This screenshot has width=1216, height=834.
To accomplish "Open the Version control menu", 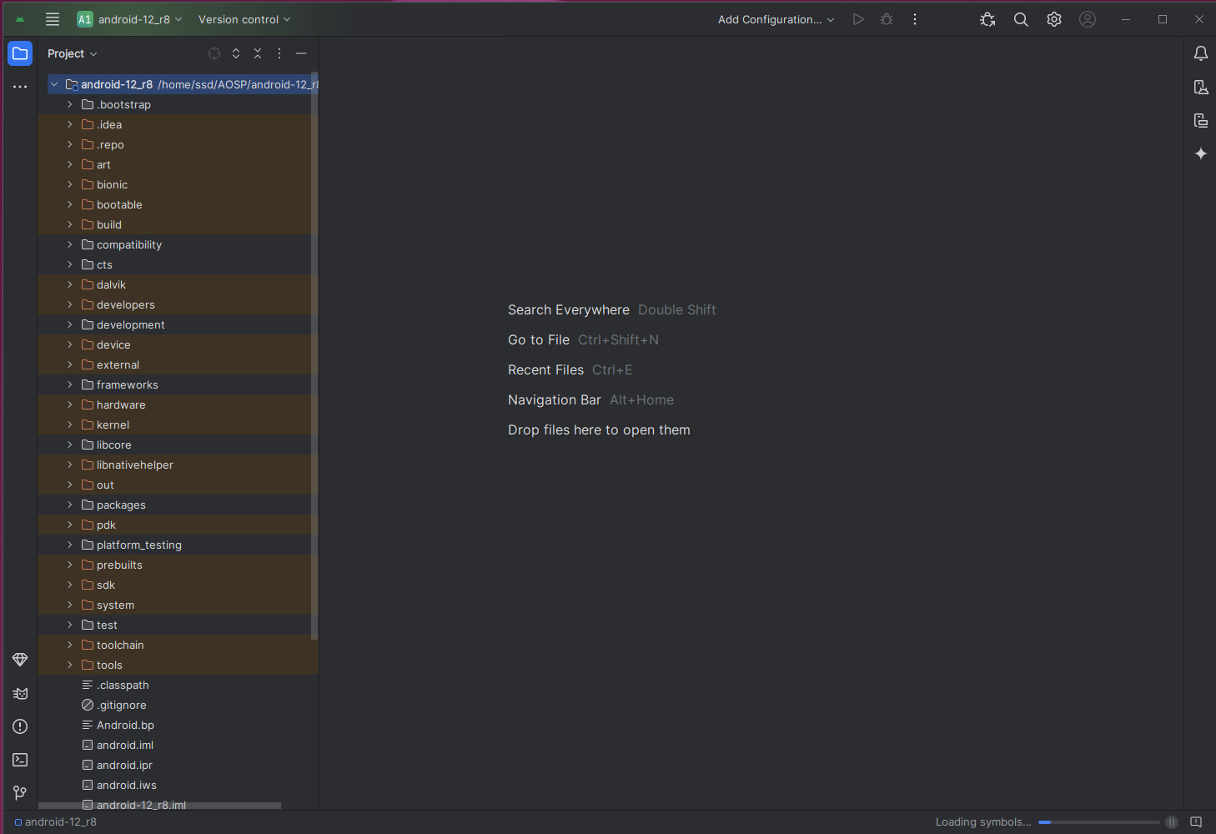I will (244, 19).
